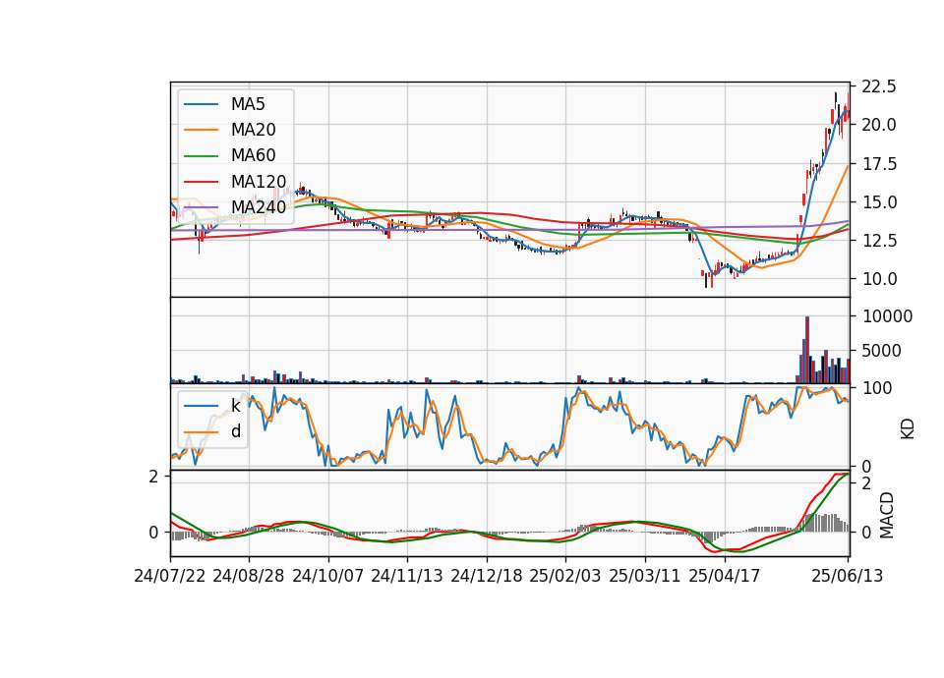Image resolution: width=944 pixels, height=678 pixels.
Task: Click the KD axis title
Action: (x=908, y=429)
